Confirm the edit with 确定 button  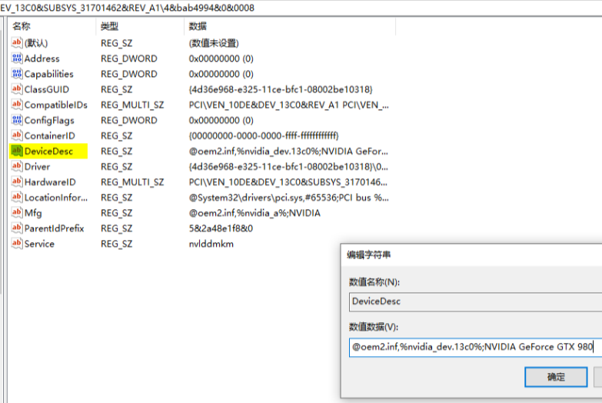pyautogui.click(x=556, y=377)
